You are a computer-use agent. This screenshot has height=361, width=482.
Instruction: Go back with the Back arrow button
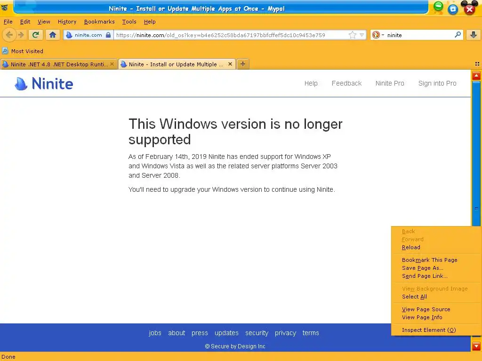tap(9, 35)
